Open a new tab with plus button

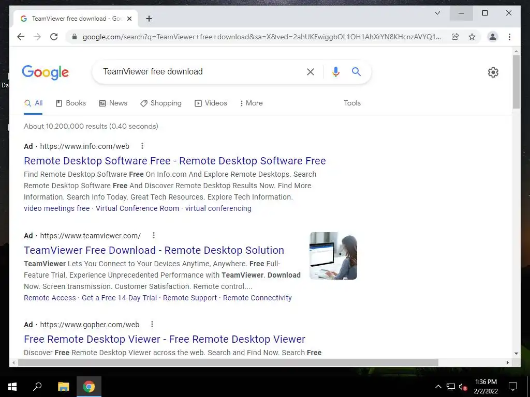pos(149,19)
